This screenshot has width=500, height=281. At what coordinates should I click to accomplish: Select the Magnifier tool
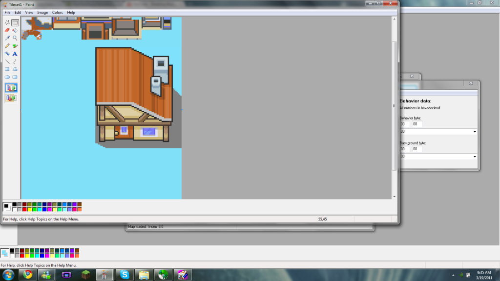coord(15,38)
